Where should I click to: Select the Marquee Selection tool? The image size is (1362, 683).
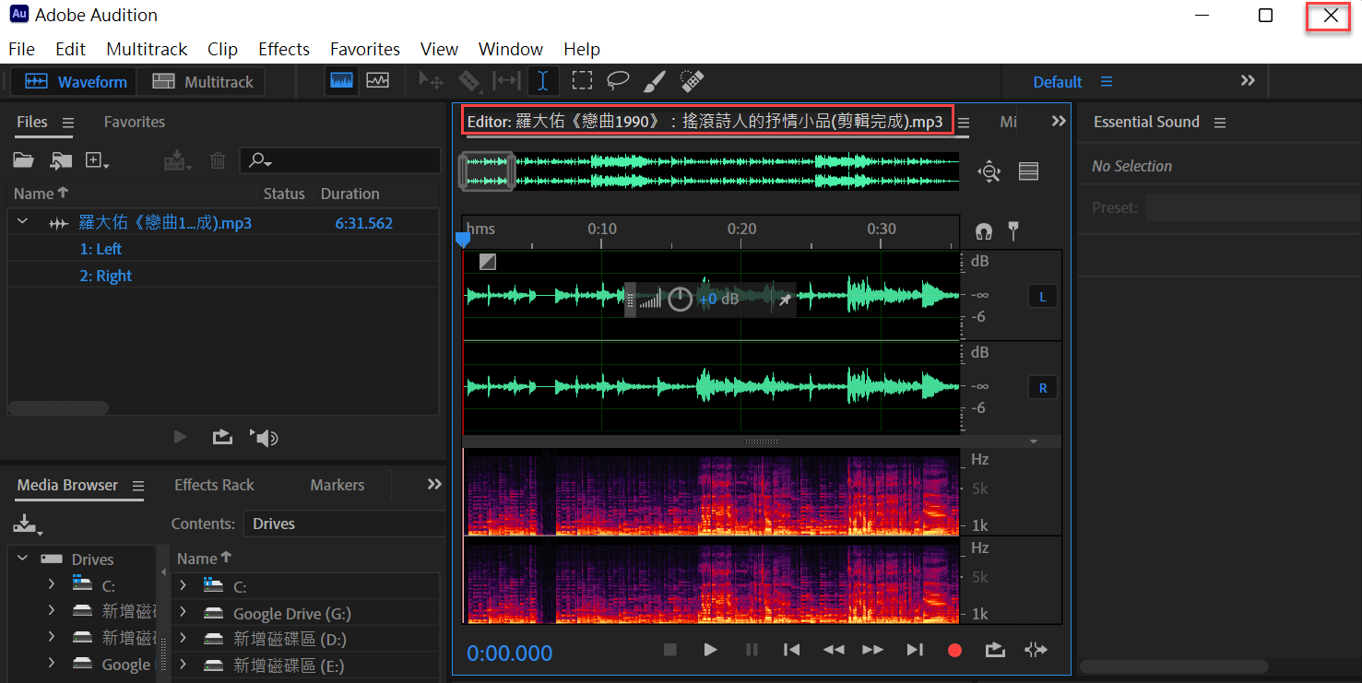coord(582,81)
